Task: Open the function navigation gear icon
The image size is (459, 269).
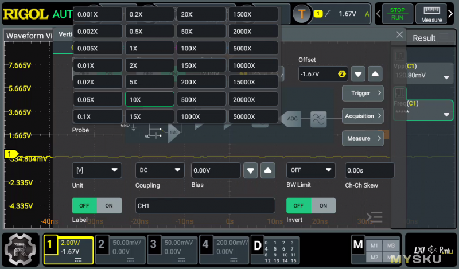Action: point(21,249)
